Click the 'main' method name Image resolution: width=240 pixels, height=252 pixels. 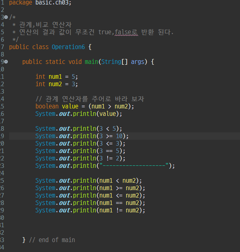click(92, 62)
